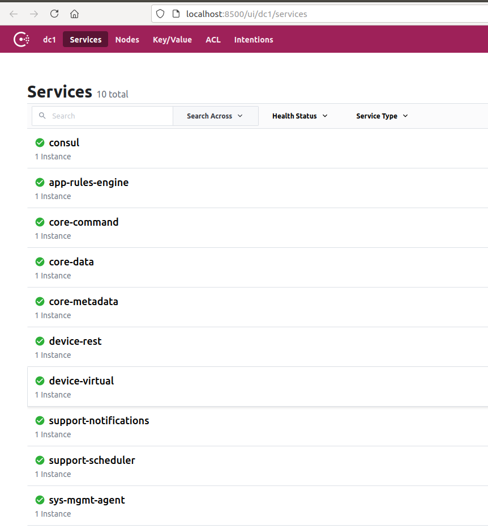Focus the services Search field
The width and height of the screenshot is (488, 528).
(102, 116)
